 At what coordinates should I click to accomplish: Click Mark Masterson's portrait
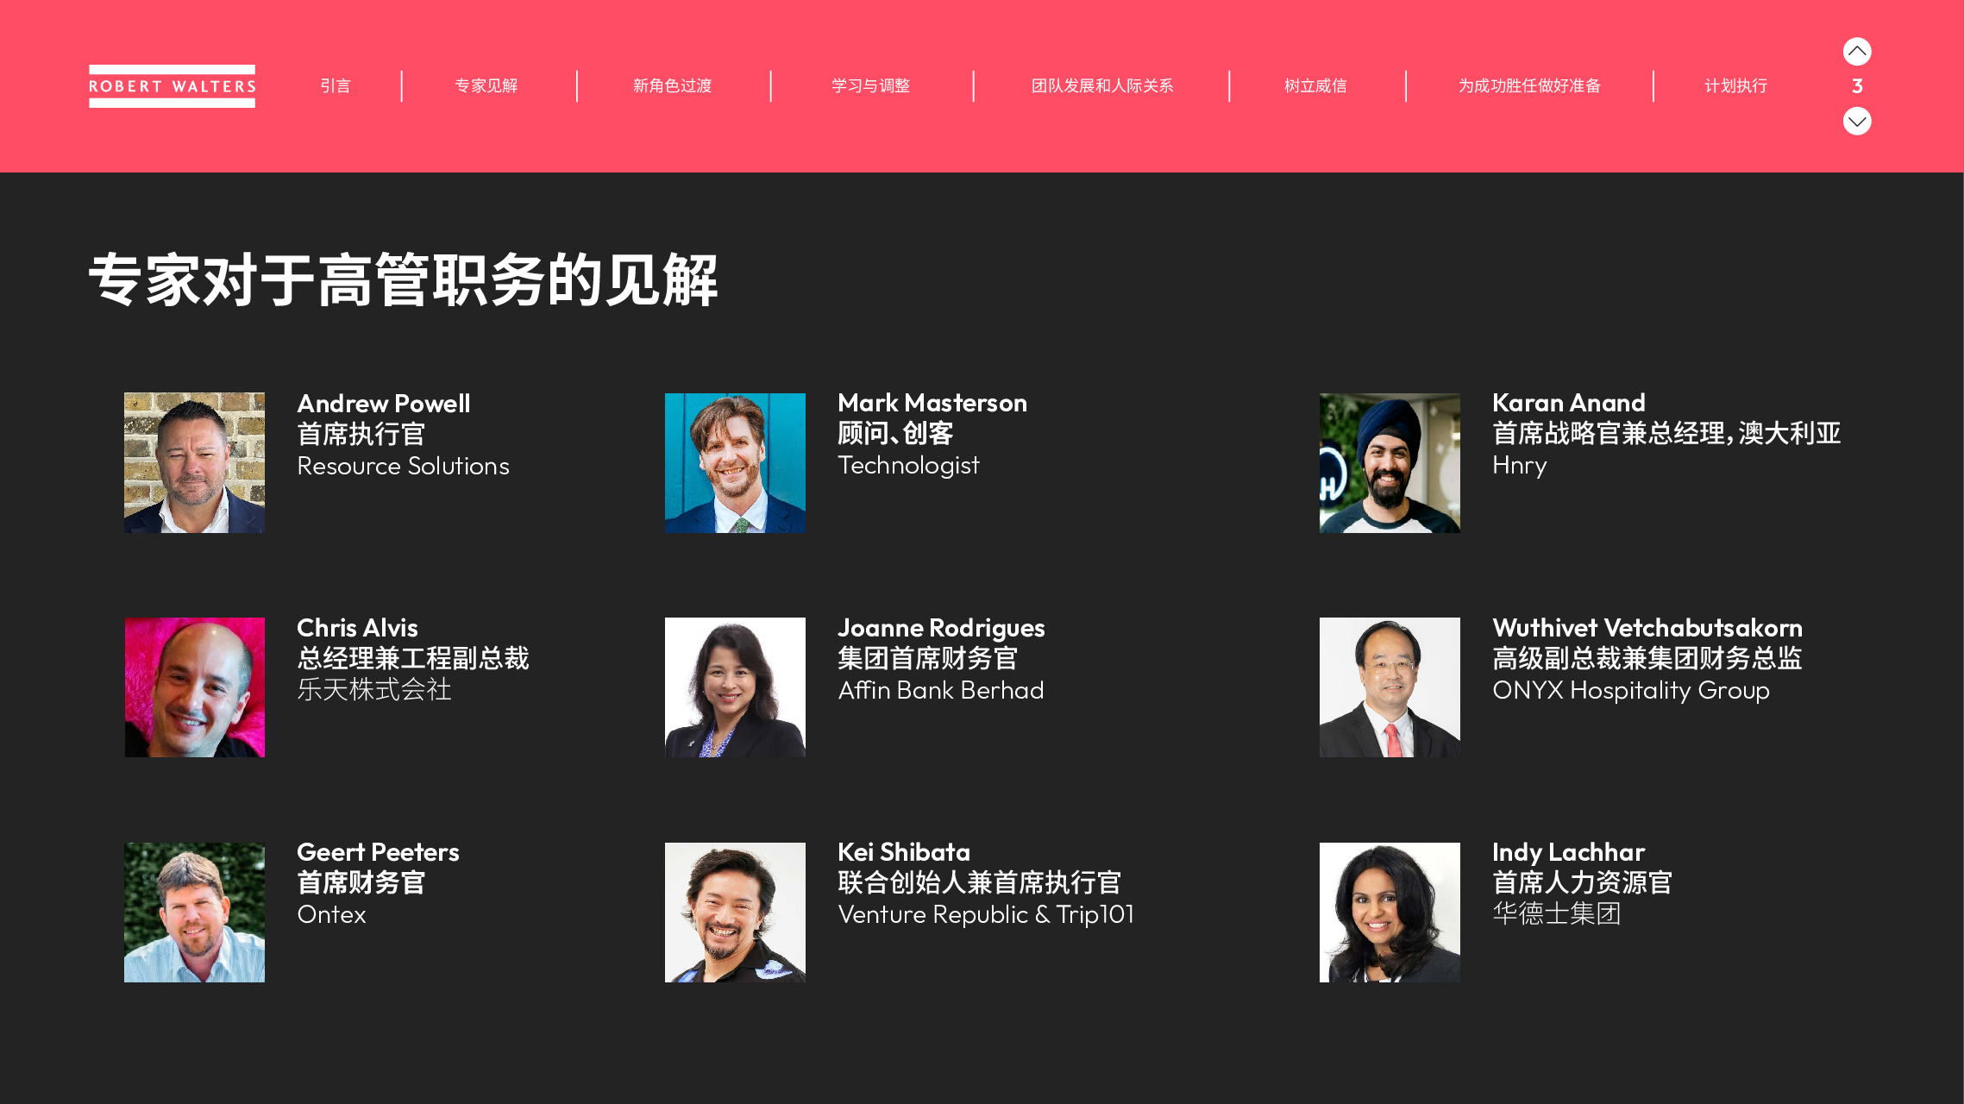pos(735,462)
